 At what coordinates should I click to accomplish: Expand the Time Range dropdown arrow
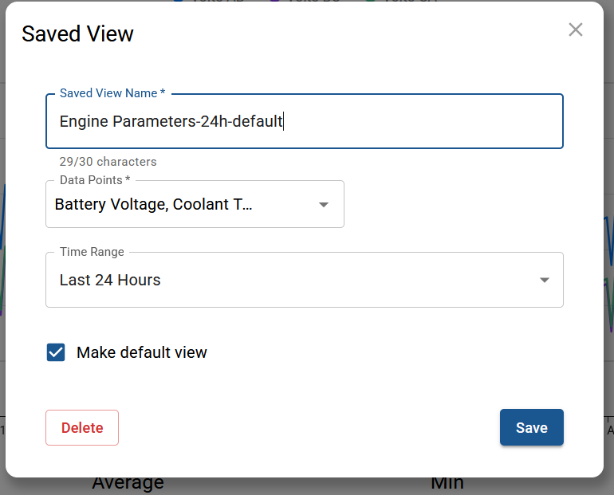[545, 281]
